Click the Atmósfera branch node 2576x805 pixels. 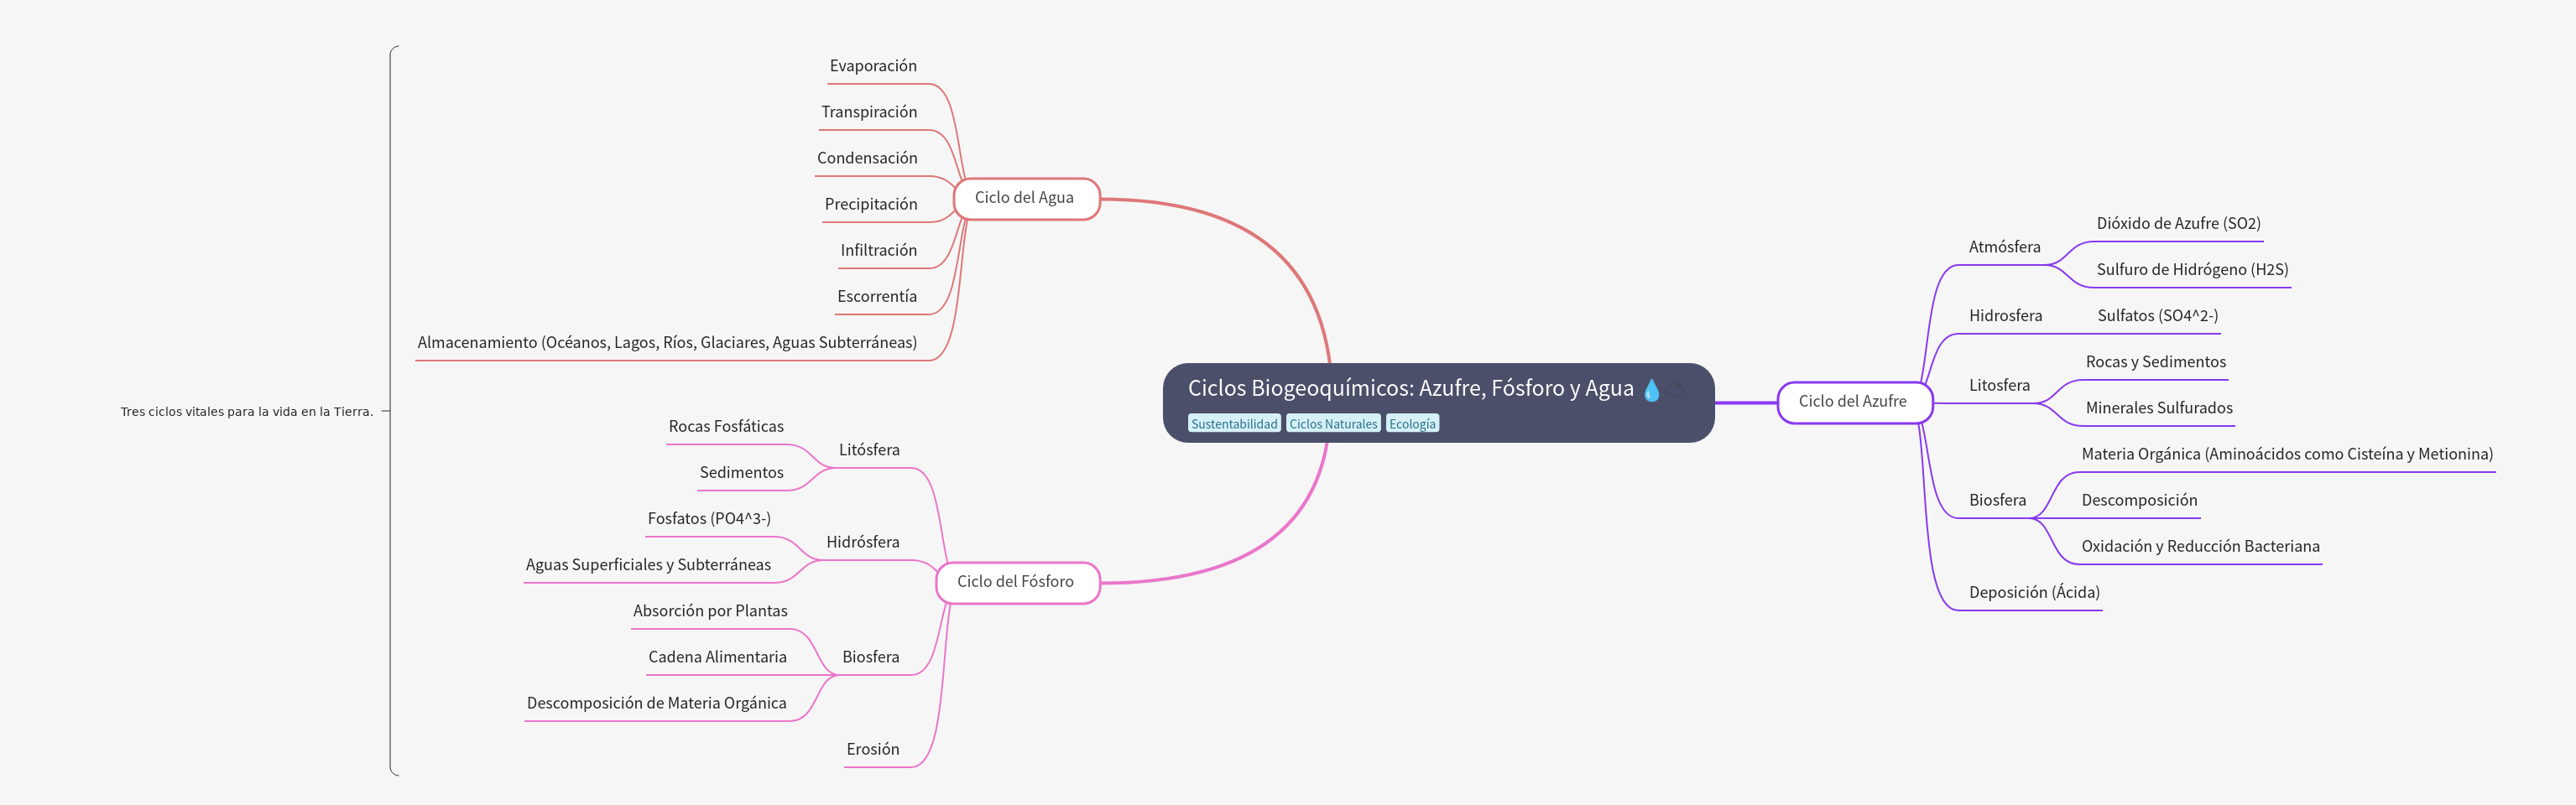(x=2004, y=247)
